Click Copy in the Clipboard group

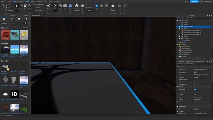pos(8,5)
